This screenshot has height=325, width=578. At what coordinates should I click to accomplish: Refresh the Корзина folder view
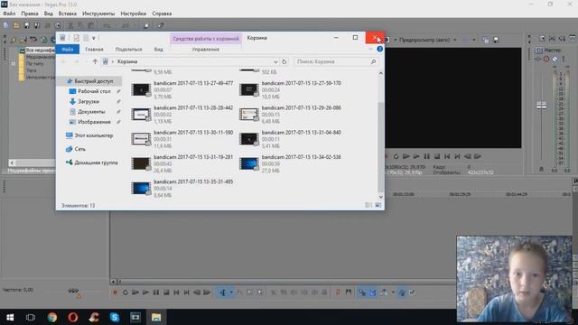pyautogui.click(x=284, y=61)
